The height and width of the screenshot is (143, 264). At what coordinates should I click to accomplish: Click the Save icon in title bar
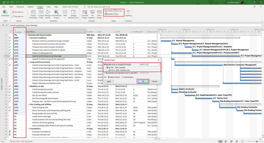(x=4, y=2)
